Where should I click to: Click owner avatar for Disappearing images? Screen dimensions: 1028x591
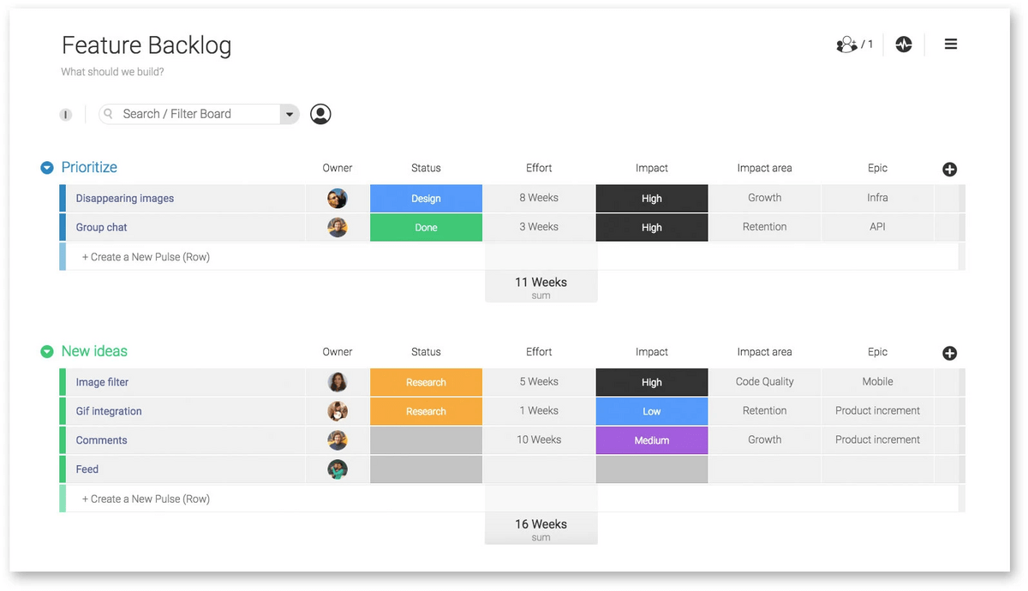point(338,199)
